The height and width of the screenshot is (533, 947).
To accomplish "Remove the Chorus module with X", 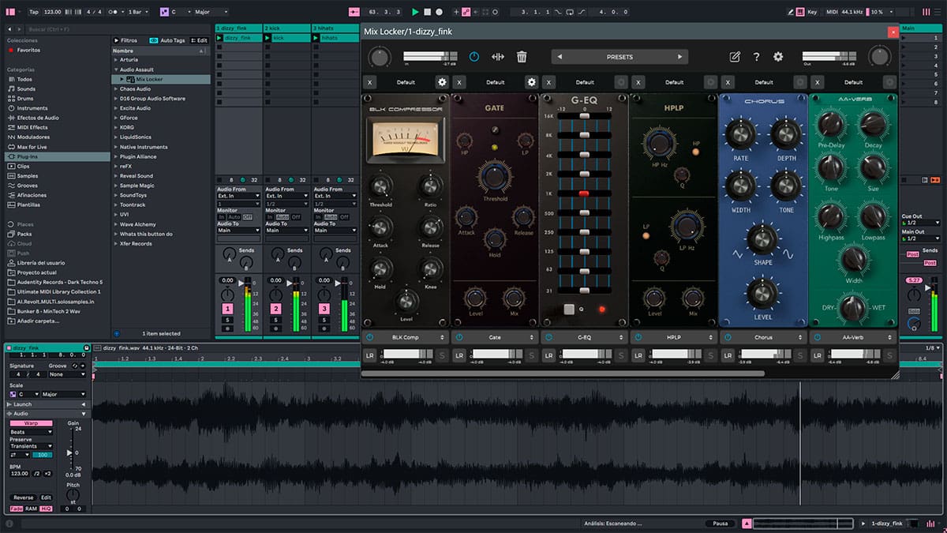I will click(728, 82).
